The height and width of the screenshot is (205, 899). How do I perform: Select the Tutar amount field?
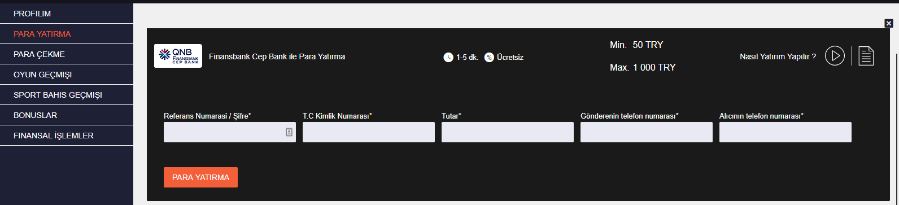(508, 132)
